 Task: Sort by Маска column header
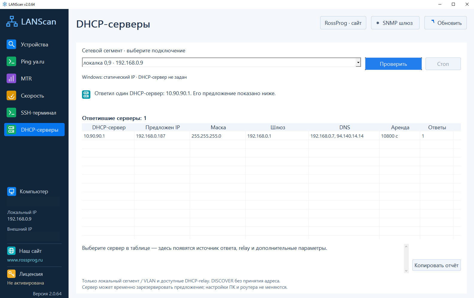point(218,127)
